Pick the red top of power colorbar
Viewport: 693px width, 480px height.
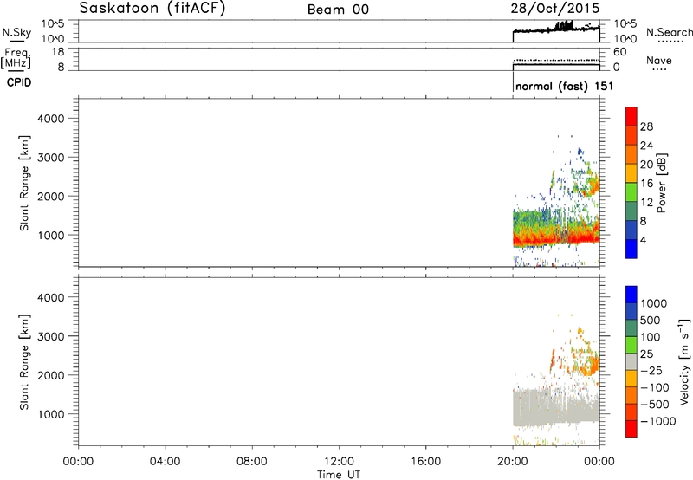click(x=631, y=116)
